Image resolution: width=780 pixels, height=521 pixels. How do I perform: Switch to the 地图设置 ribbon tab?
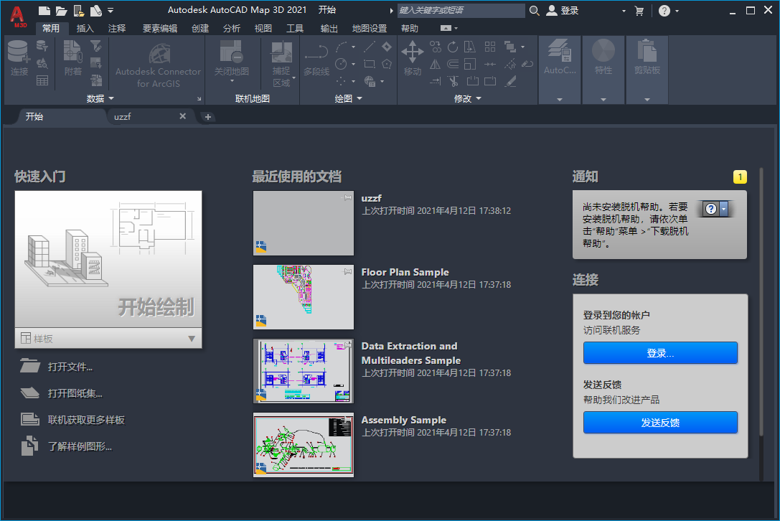click(x=369, y=29)
